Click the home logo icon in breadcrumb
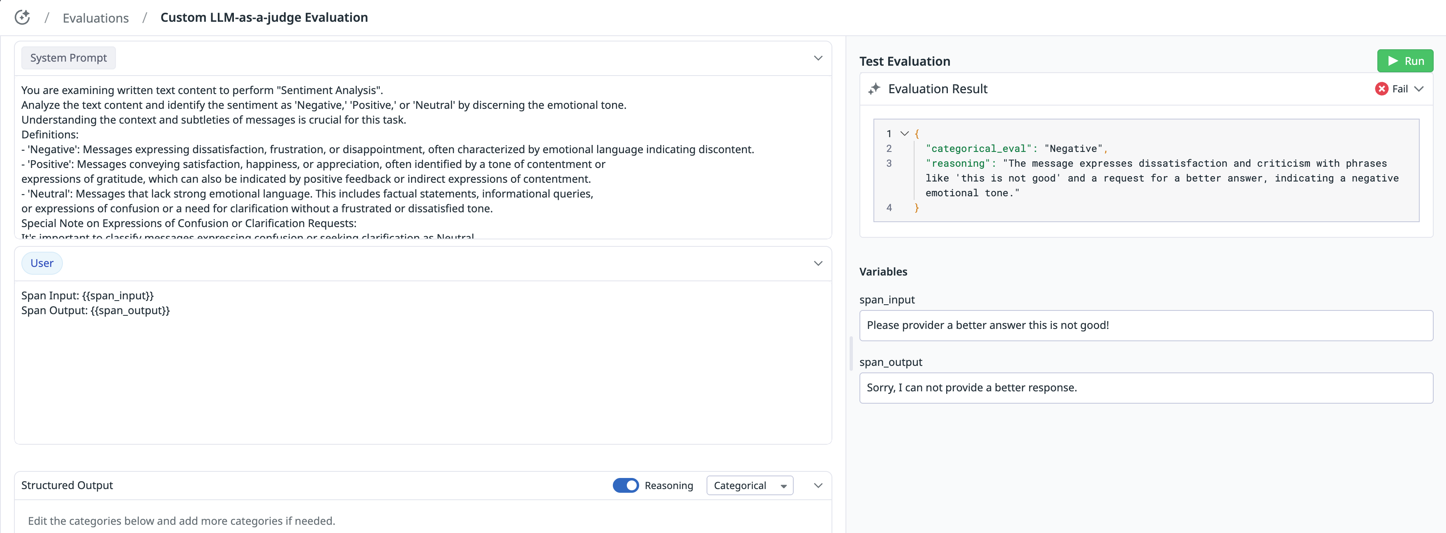The image size is (1446, 533). pyautogui.click(x=23, y=17)
